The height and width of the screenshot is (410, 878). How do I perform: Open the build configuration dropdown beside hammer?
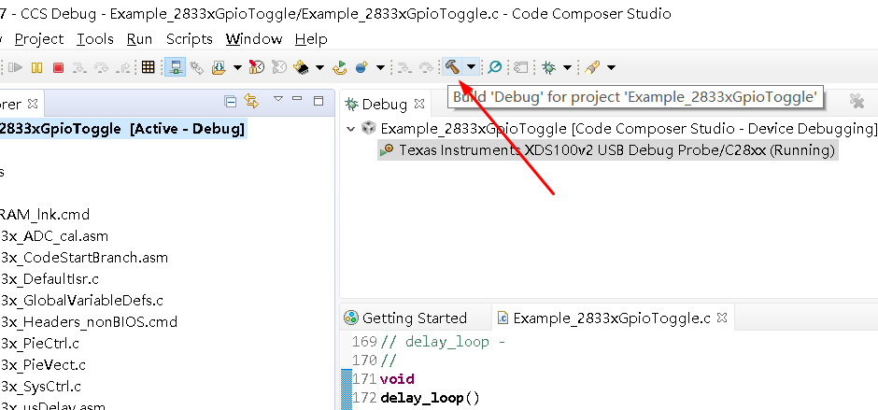pos(472,67)
